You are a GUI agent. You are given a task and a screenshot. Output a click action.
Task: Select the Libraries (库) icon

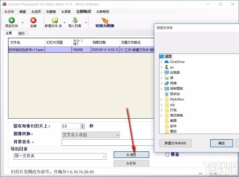(167, 78)
